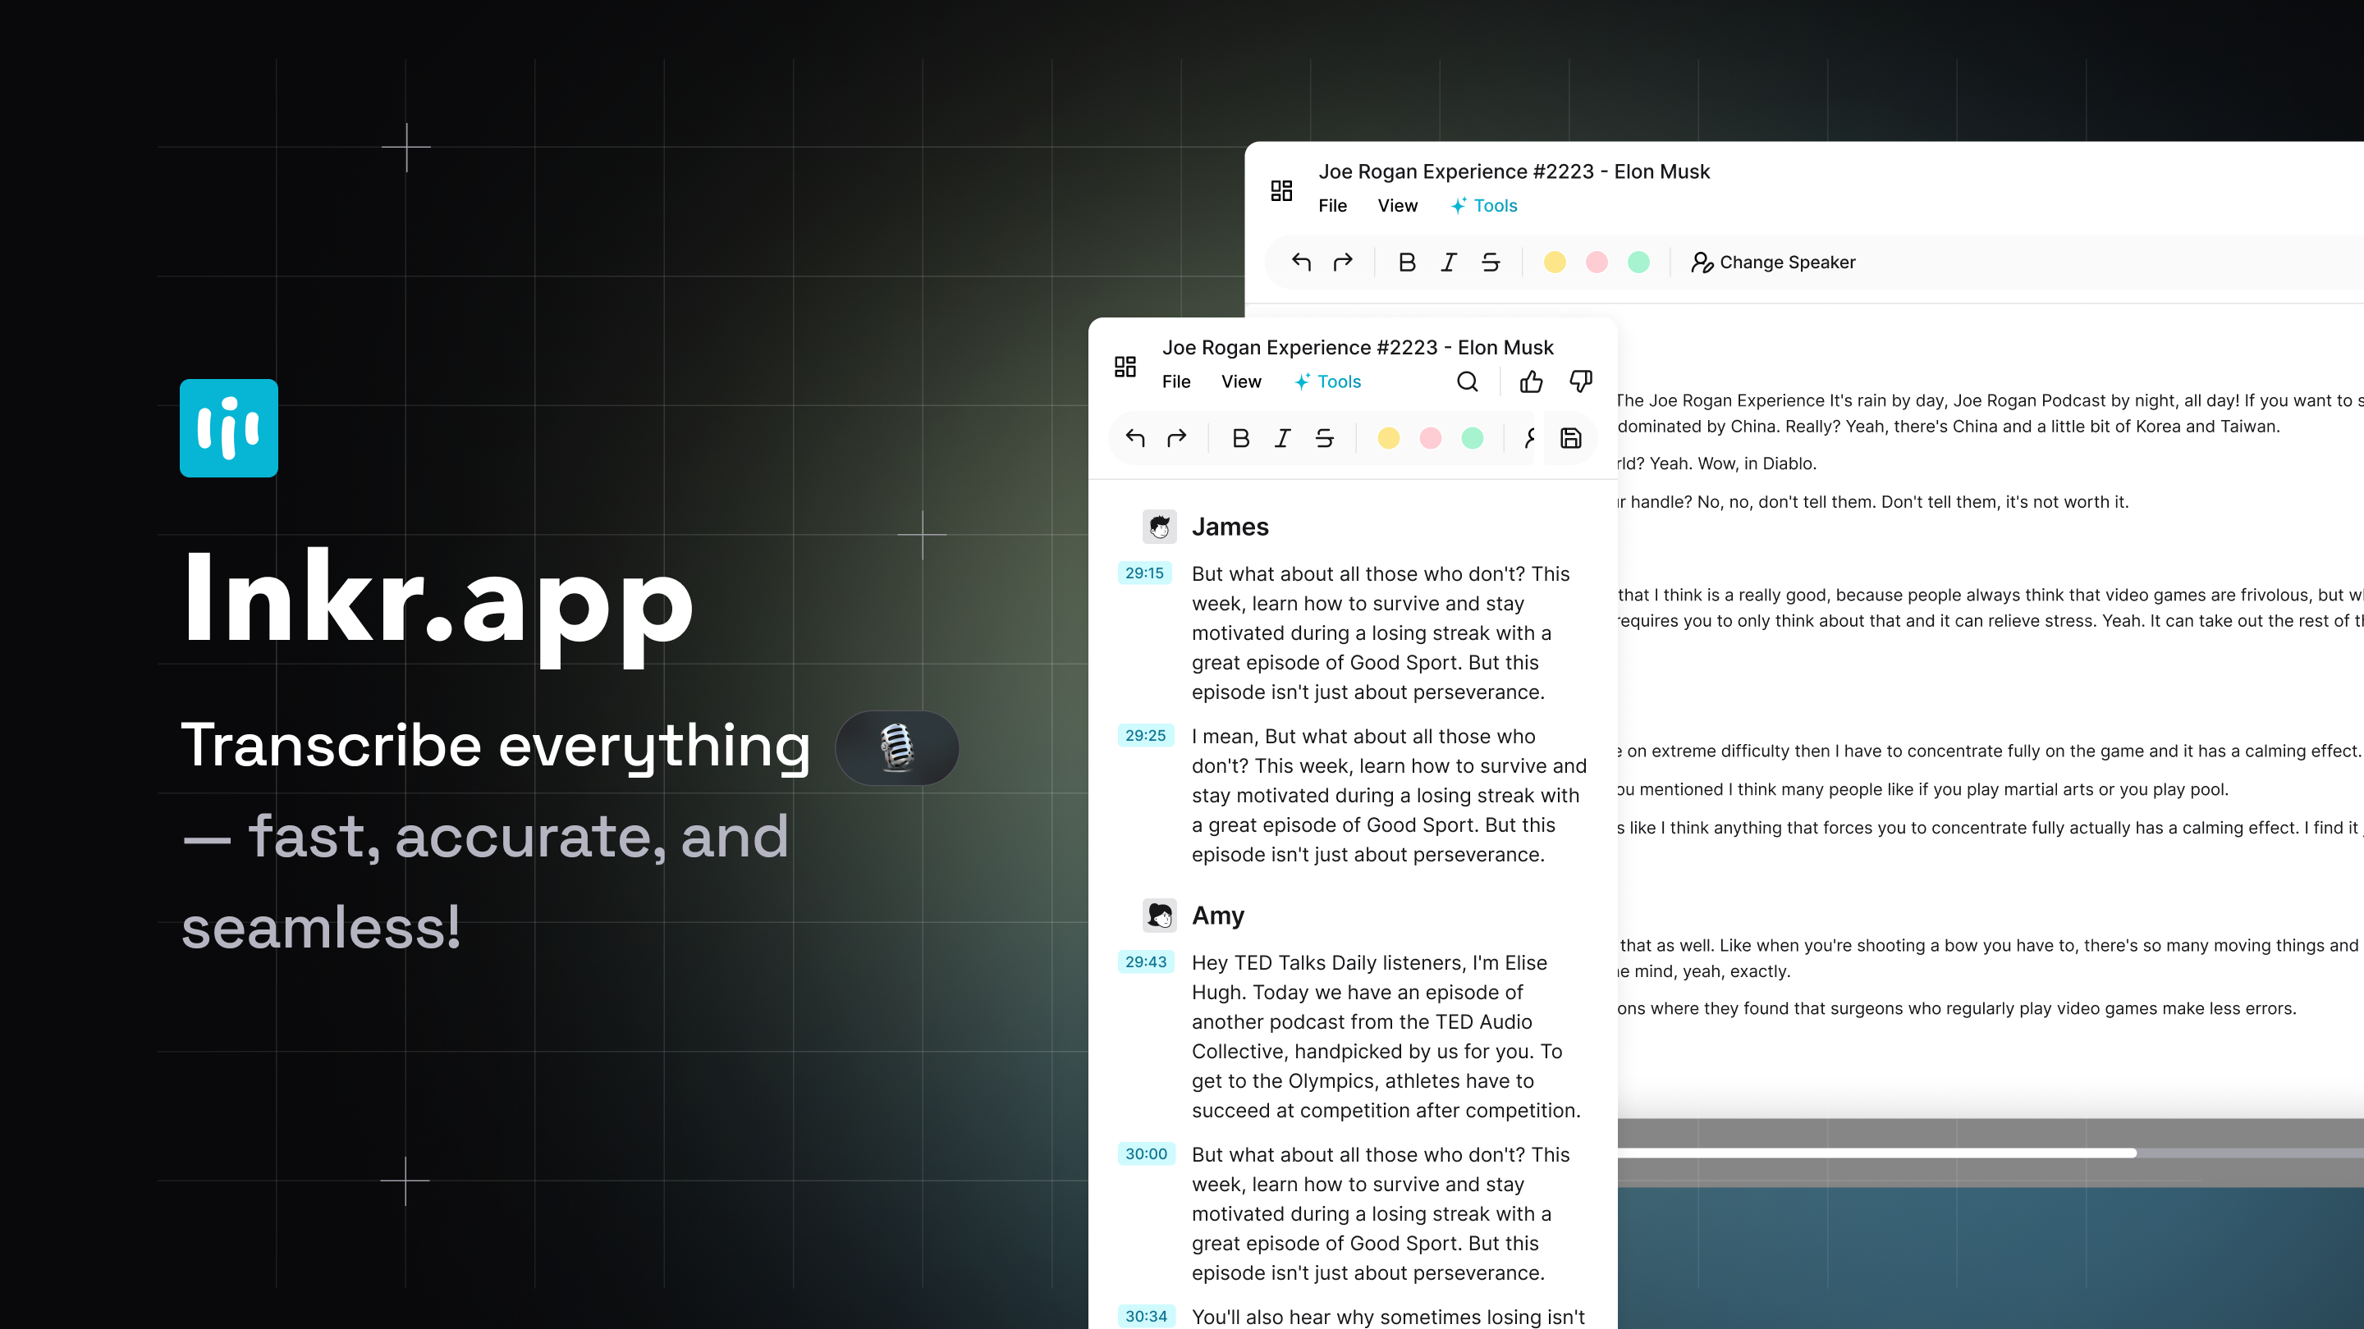
Task: Give the transcript a thumbs up
Action: [1531, 381]
